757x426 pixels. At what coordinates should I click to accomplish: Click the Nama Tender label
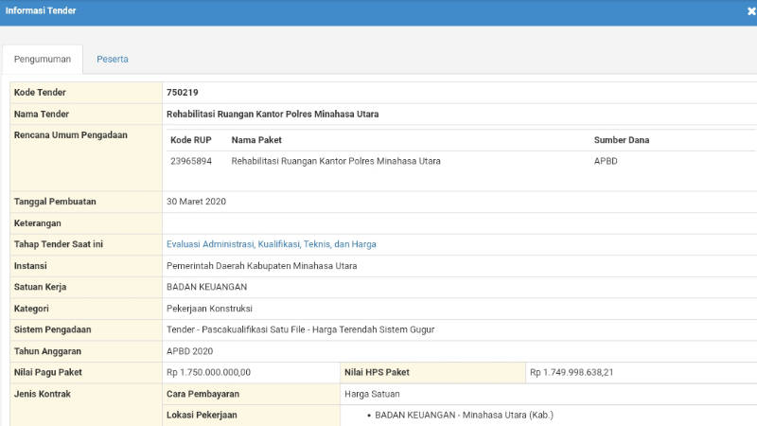42,114
